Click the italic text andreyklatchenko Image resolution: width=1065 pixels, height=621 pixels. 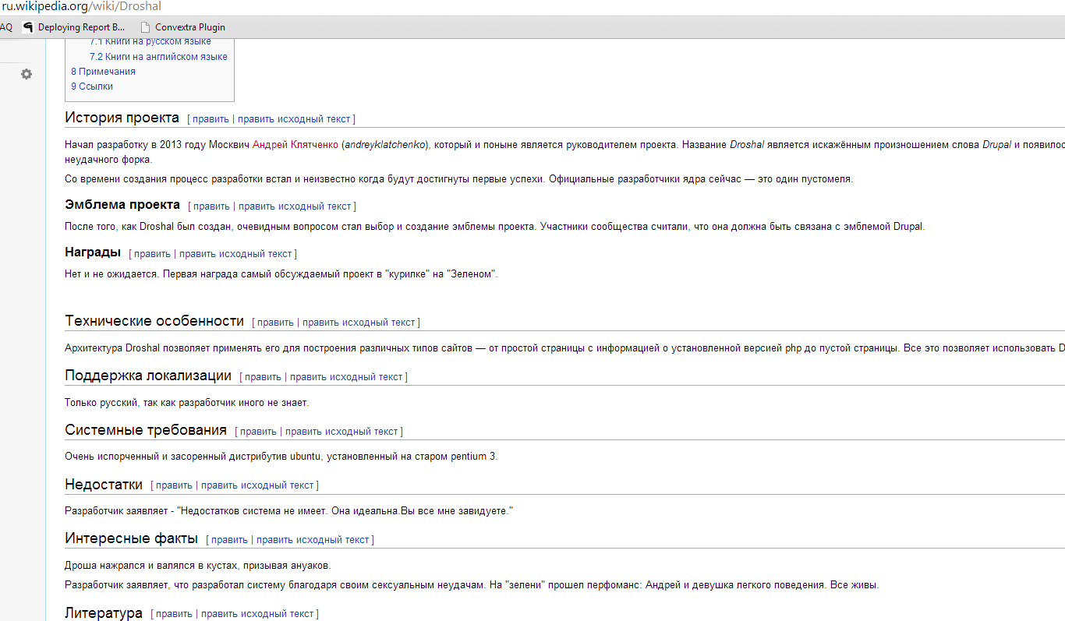point(385,145)
